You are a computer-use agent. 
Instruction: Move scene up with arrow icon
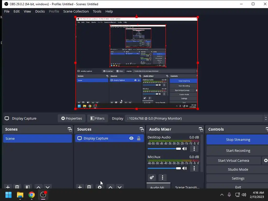38,187
